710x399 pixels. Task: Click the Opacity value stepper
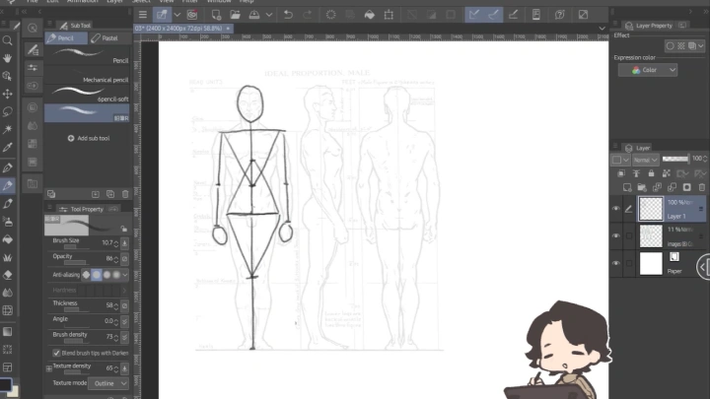[x=116, y=259]
